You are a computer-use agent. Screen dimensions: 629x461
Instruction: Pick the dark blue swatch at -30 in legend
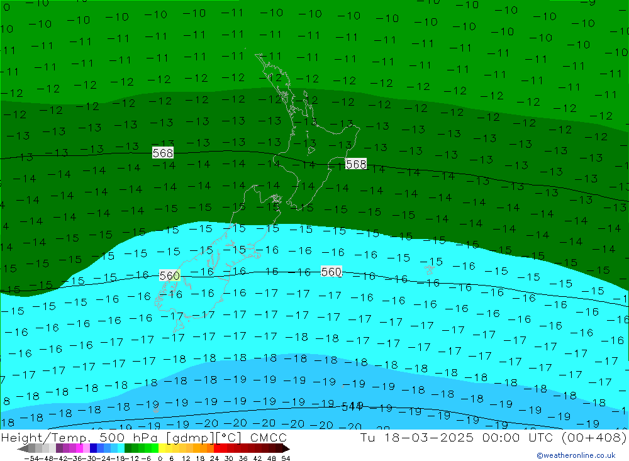pos(93,449)
